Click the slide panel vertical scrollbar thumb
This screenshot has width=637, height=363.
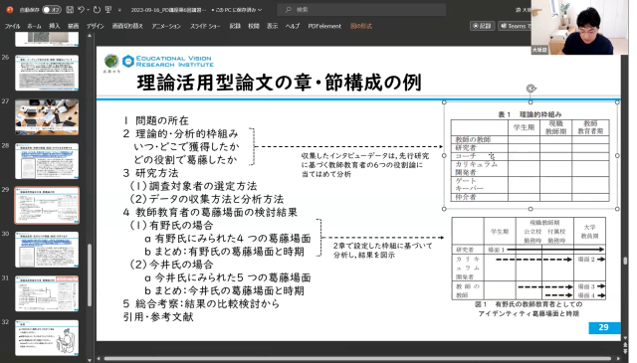(90, 274)
